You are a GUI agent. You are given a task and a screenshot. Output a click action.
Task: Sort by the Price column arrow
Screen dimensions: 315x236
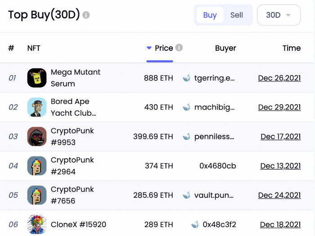click(x=149, y=48)
